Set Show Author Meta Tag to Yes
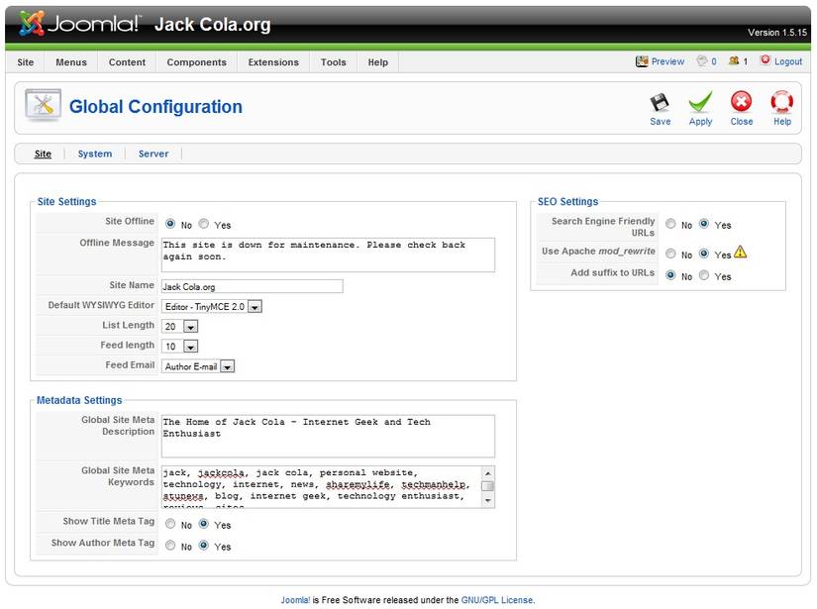The height and width of the screenshot is (609, 817). pos(204,545)
